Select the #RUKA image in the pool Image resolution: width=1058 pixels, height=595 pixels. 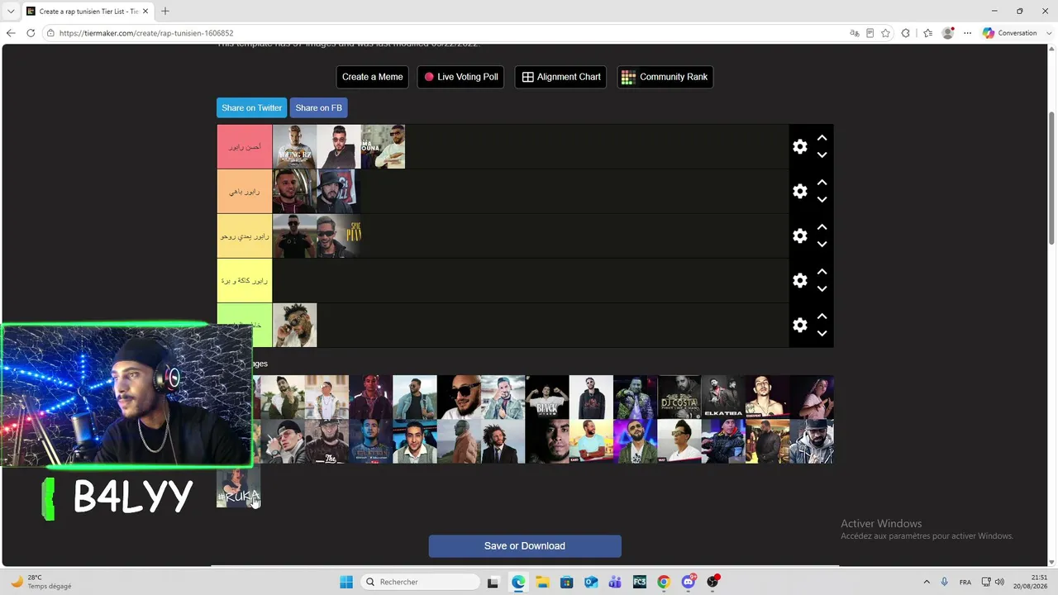click(238, 486)
